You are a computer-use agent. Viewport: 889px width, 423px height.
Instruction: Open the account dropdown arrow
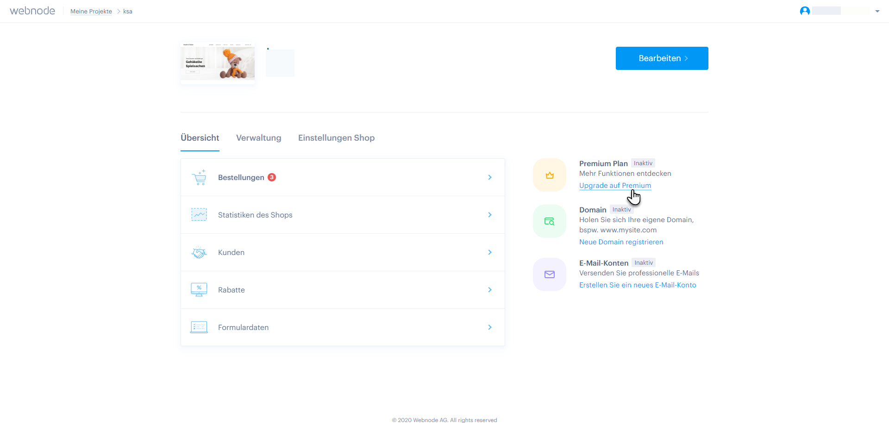(877, 11)
